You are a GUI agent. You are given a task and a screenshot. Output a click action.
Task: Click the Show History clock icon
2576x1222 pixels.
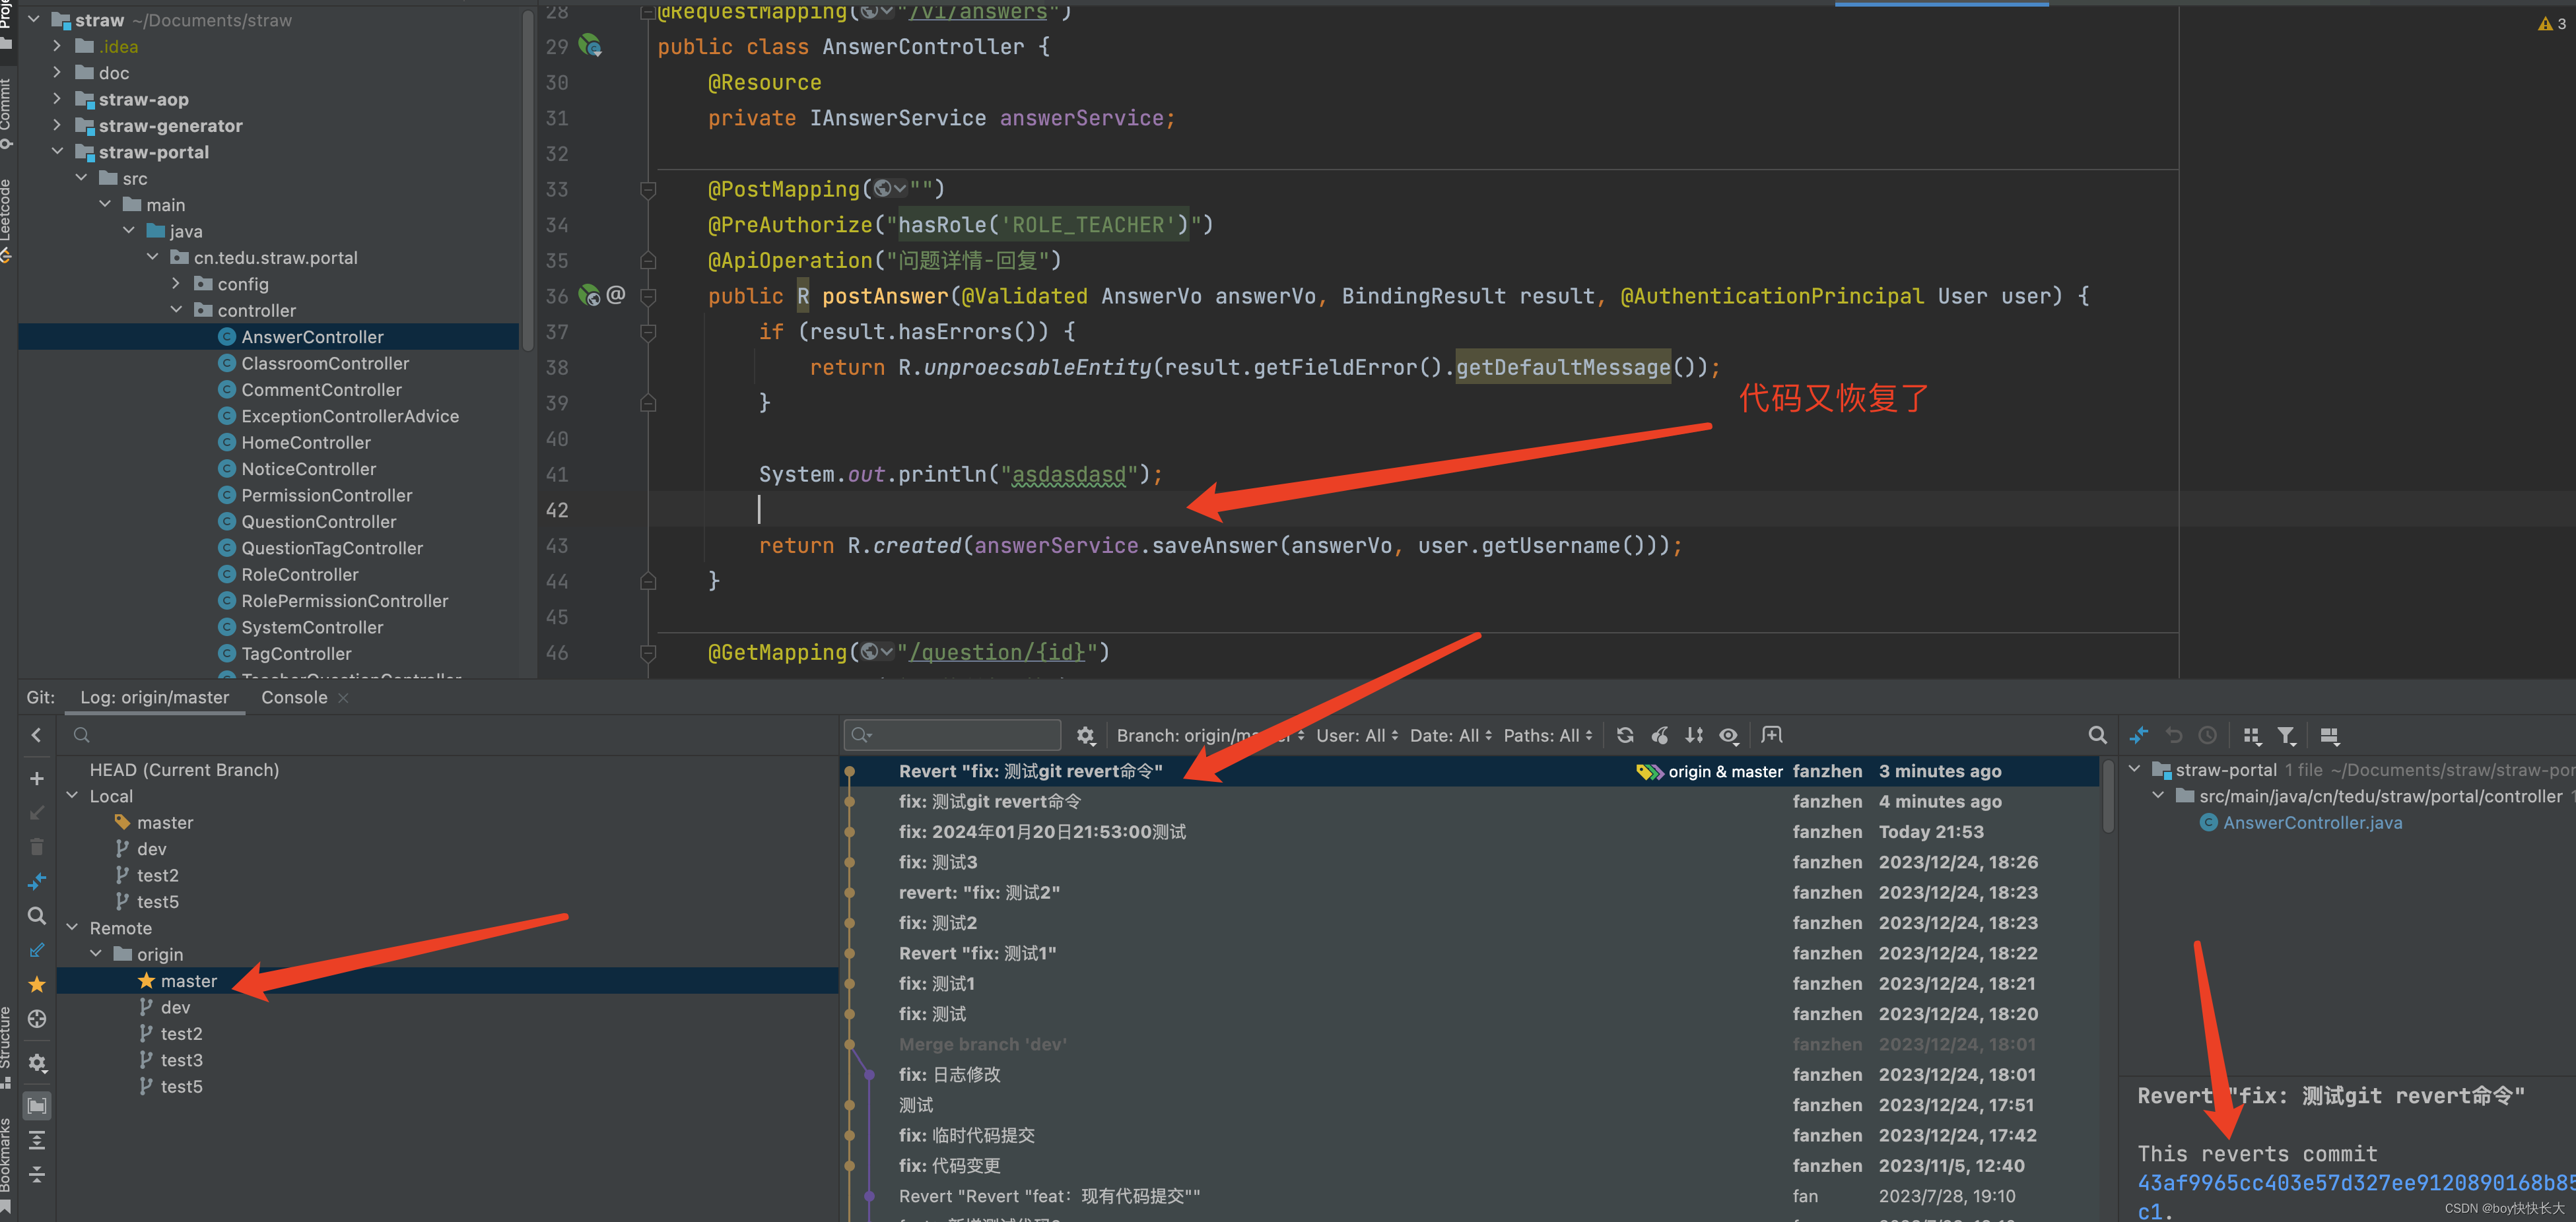tap(2208, 736)
